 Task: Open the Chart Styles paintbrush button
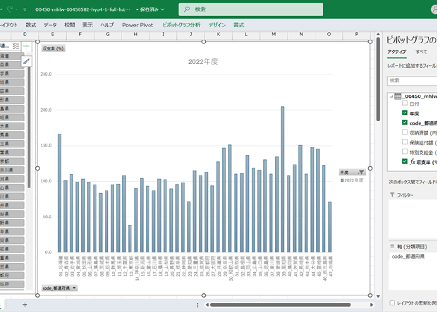[26, 61]
